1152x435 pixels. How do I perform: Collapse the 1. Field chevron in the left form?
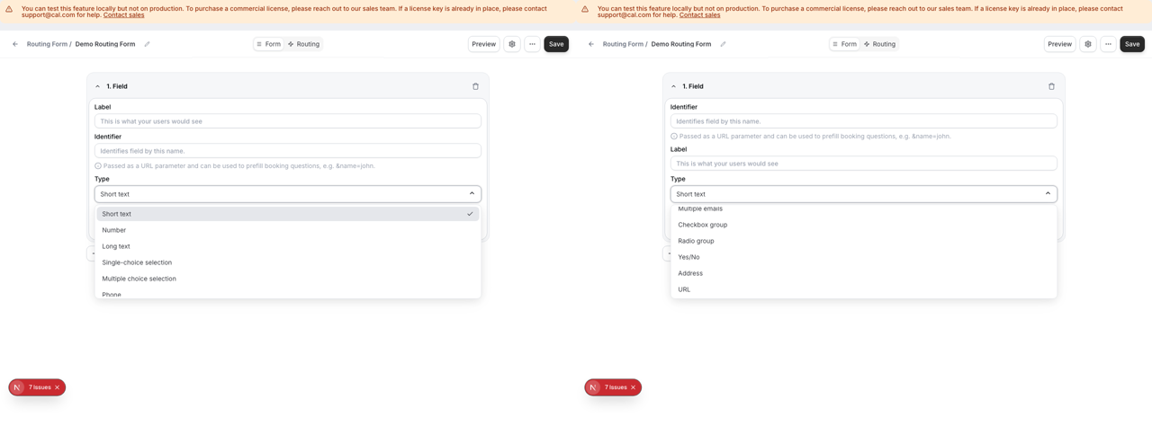pyautogui.click(x=98, y=86)
